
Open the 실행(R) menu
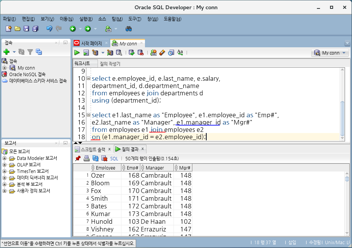click(x=86, y=19)
